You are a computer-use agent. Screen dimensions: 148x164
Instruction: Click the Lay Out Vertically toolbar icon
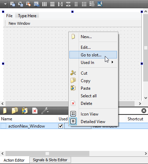[x=52, y=4]
